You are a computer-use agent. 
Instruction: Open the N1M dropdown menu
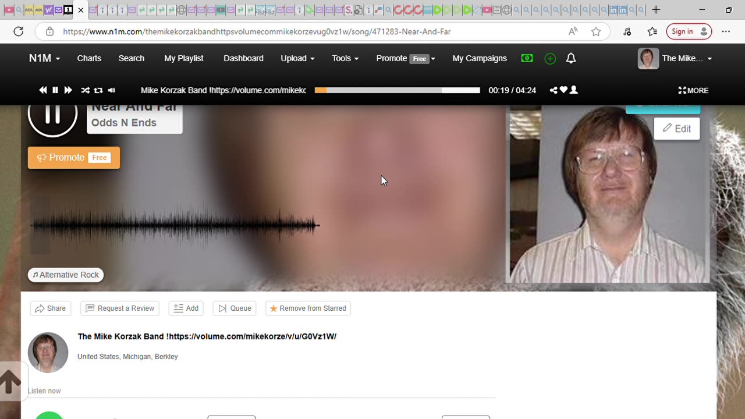point(45,58)
